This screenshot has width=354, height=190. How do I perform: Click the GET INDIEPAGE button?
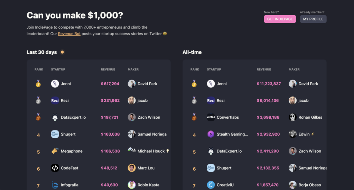click(x=280, y=19)
